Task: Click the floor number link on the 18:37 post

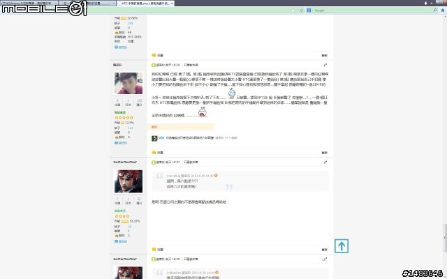Action: (325, 163)
